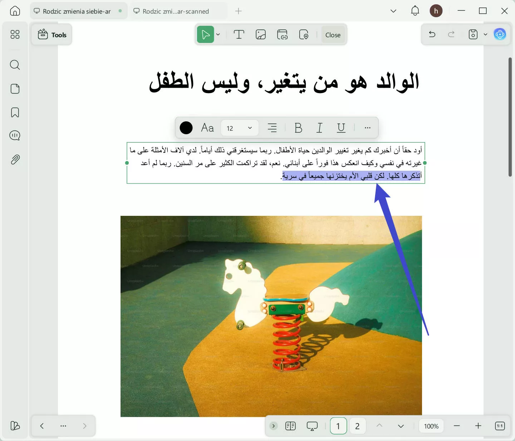Screen dimensions: 515x441
Task: Open the comments panel
Action: click(15, 135)
